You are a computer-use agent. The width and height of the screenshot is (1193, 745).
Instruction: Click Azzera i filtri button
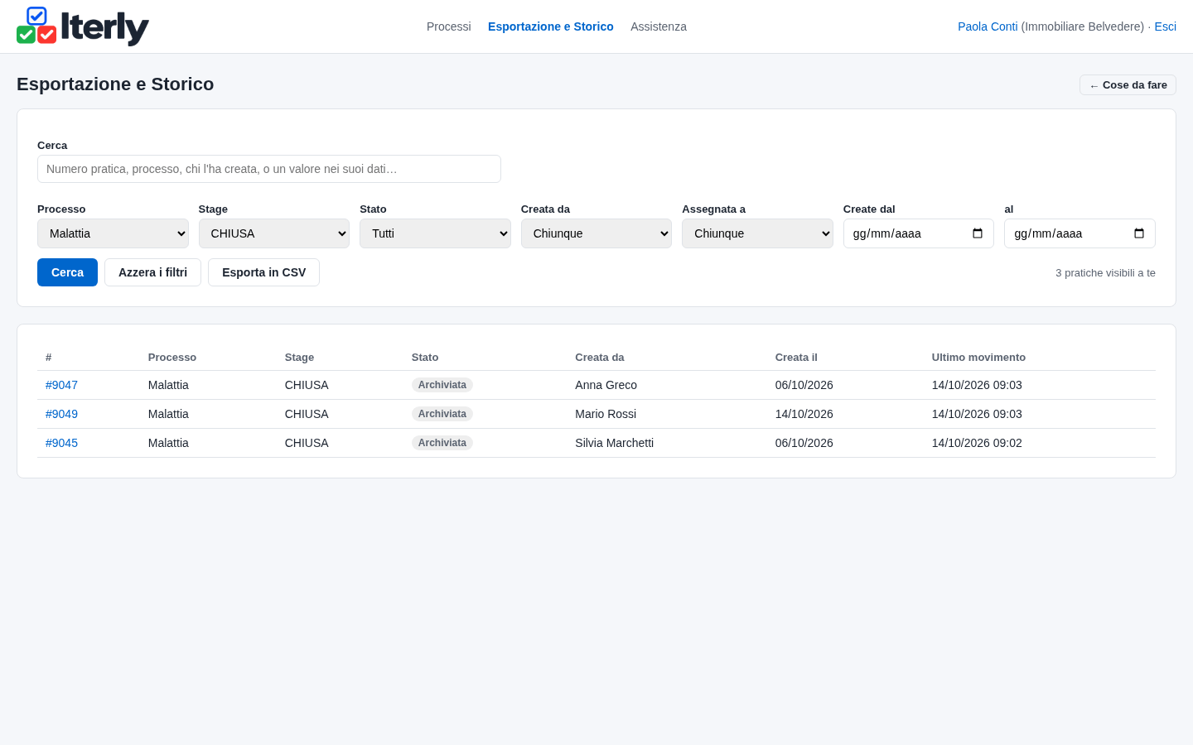point(152,272)
